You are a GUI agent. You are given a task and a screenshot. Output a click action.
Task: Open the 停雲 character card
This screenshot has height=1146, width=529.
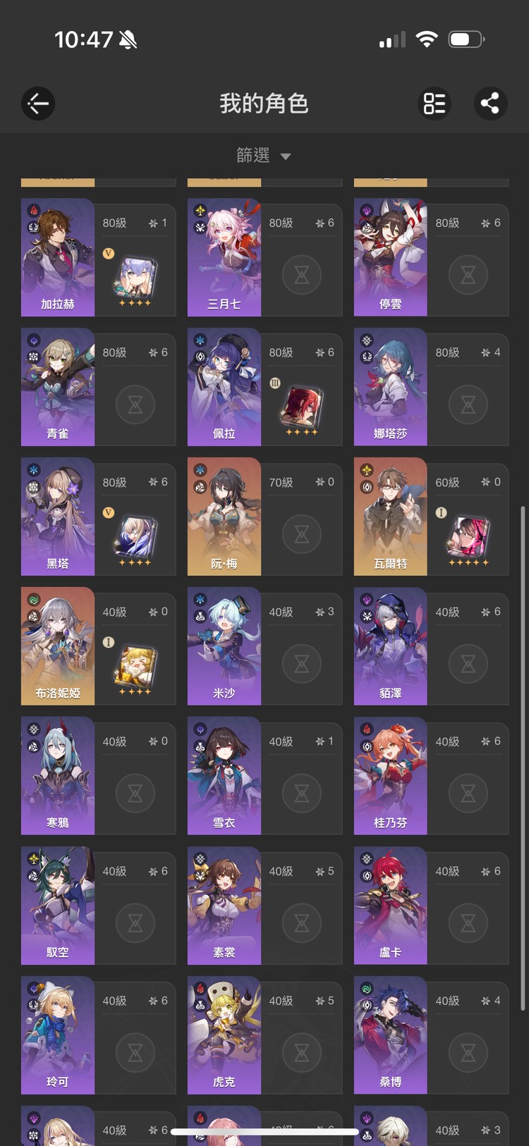coord(431,257)
